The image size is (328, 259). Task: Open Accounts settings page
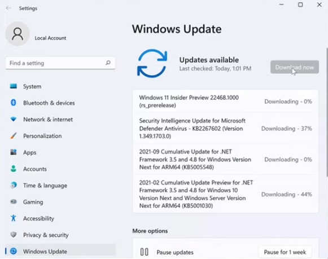point(35,169)
